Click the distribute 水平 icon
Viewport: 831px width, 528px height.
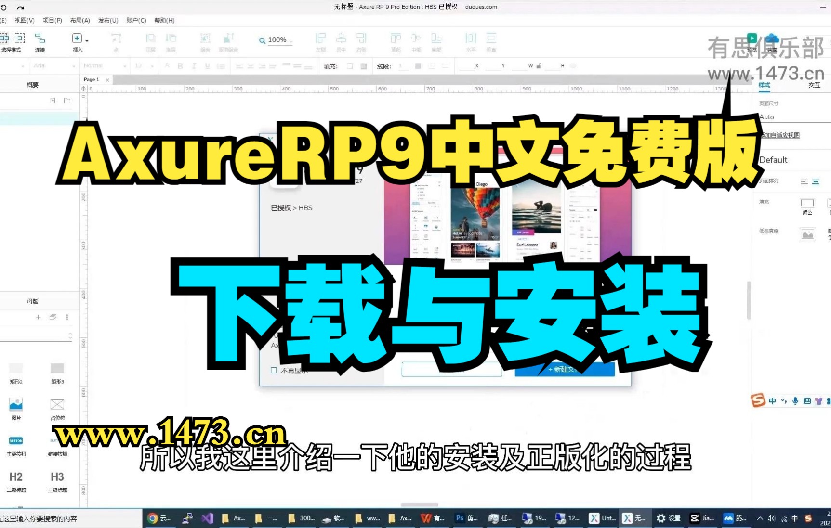pos(471,39)
